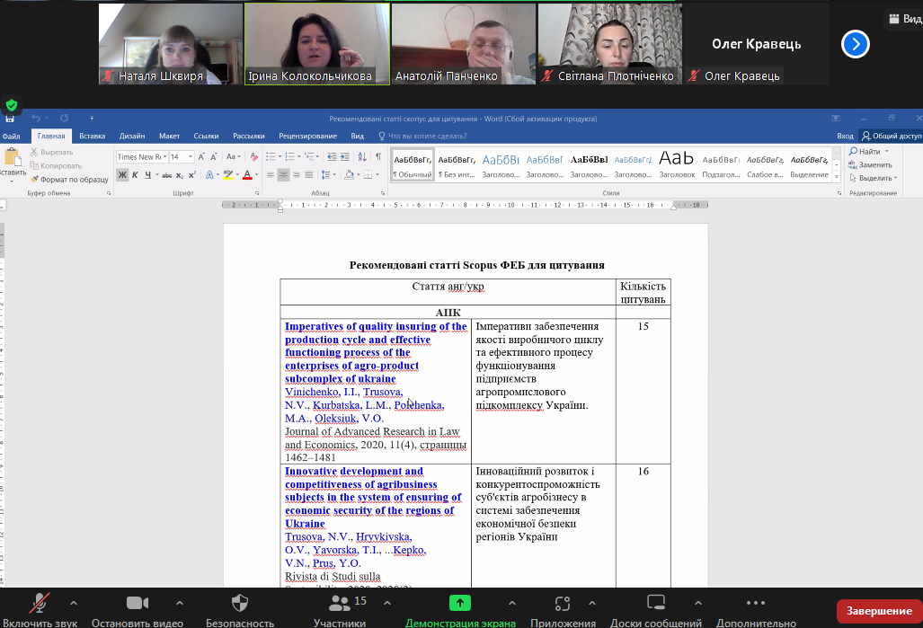
Task: Toggle bold formatting in Word ribbon
Action: (122, 175)
